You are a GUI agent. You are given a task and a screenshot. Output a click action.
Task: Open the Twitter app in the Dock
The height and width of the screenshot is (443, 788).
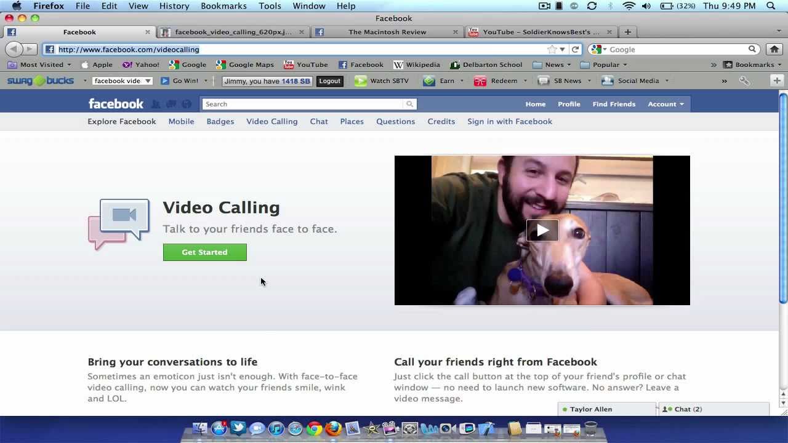coord(238,428)
